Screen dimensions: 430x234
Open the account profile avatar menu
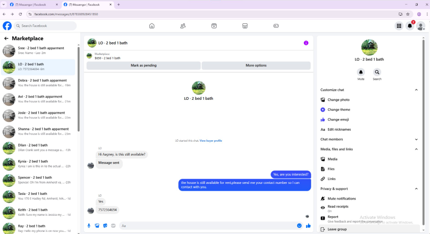point(421,26)
